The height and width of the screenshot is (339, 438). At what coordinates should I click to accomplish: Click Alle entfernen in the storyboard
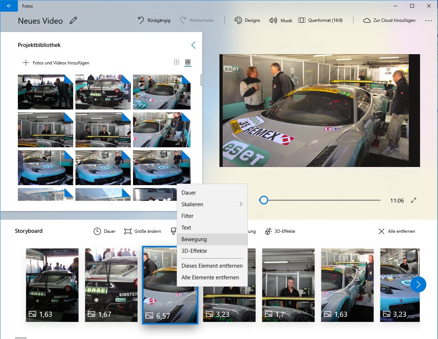397,231
